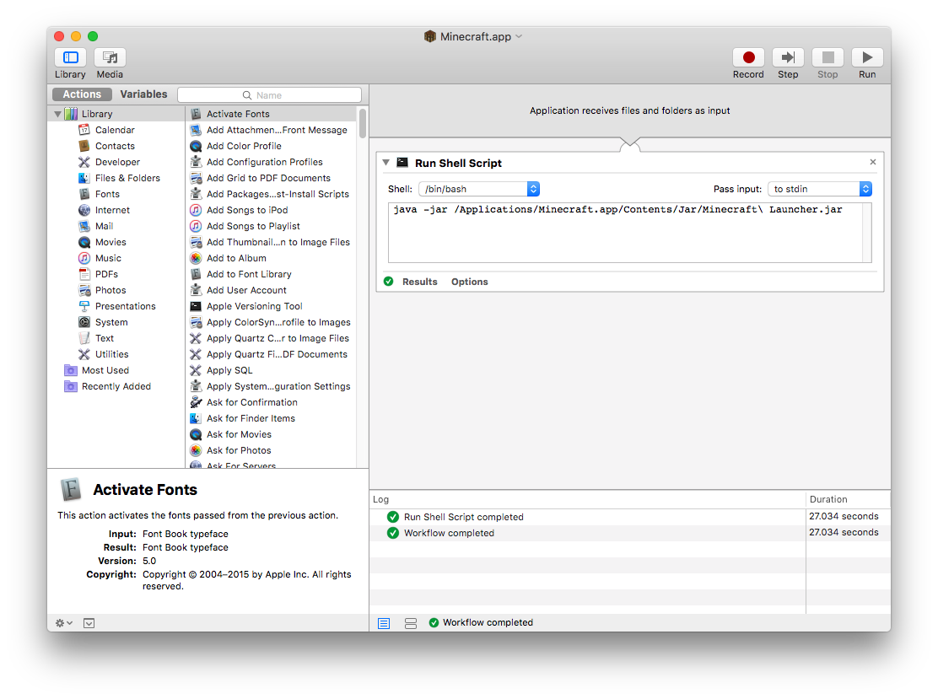The image size is (938, 699).
Task: Select the Add Configuration Profiles action
Action: click(272, 162)
